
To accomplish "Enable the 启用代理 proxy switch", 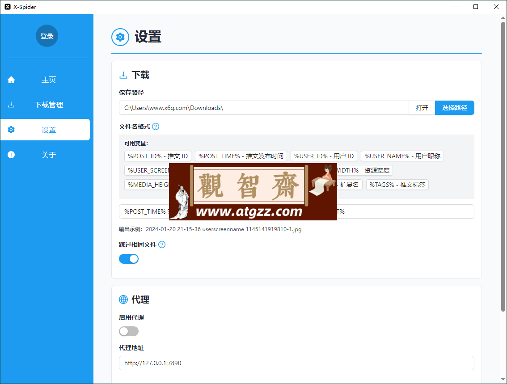I will (x=129, y=331).
